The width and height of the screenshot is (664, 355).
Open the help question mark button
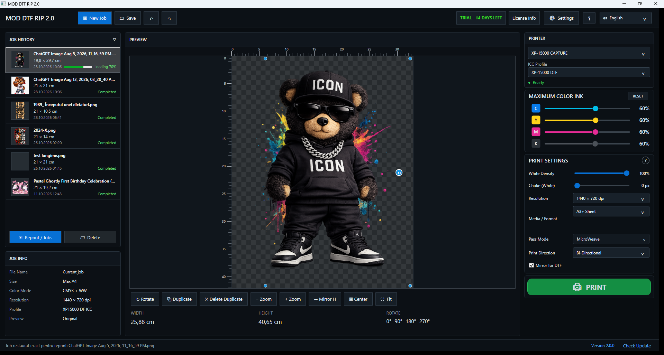click(x=589, y=18)
